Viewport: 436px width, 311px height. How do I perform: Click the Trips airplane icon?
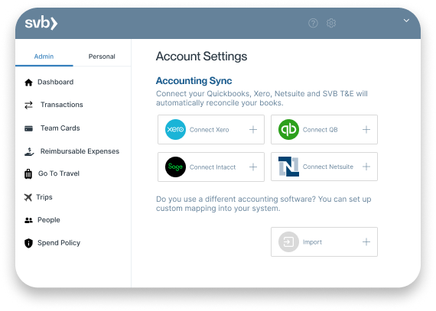pyautogui.click(x=28, y=197)
